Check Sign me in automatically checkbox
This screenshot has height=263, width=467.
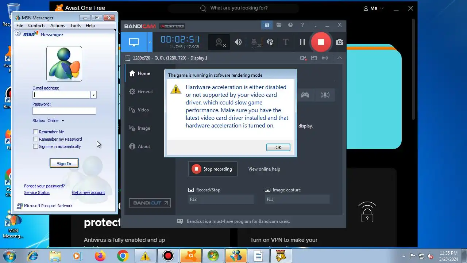pyautogui.click(x=35, y=146)
